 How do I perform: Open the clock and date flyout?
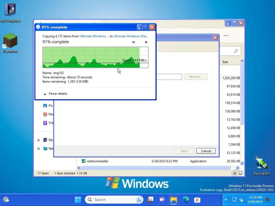(255, 200)
